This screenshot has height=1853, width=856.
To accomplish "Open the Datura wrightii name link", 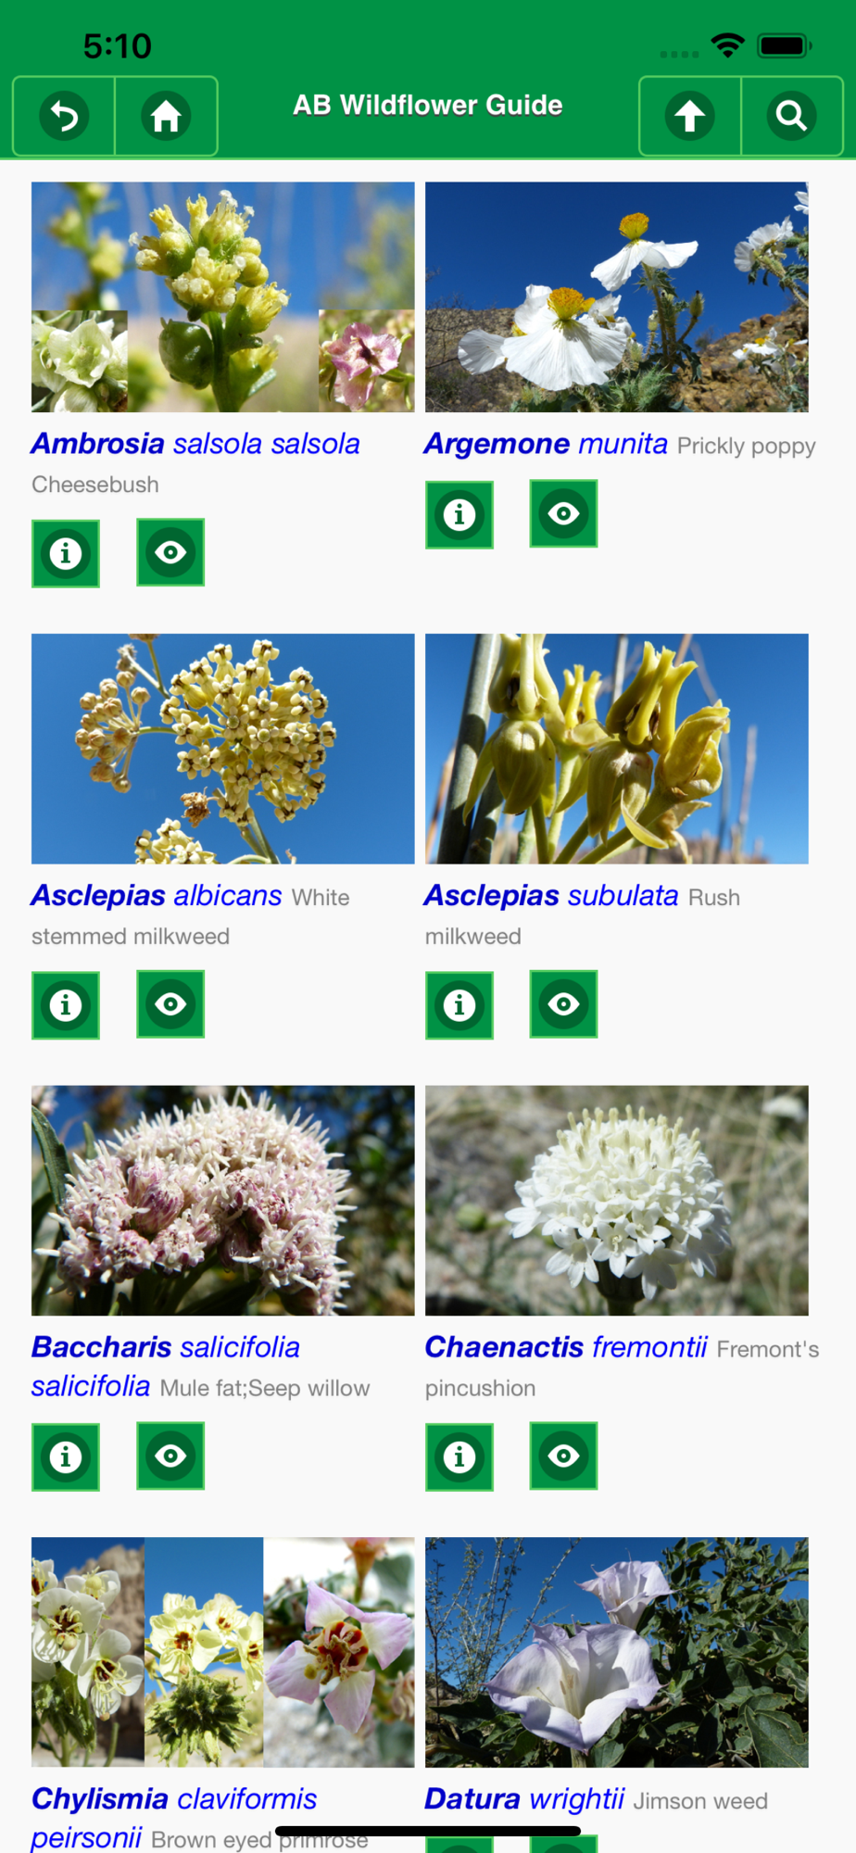I will 524,1798.
